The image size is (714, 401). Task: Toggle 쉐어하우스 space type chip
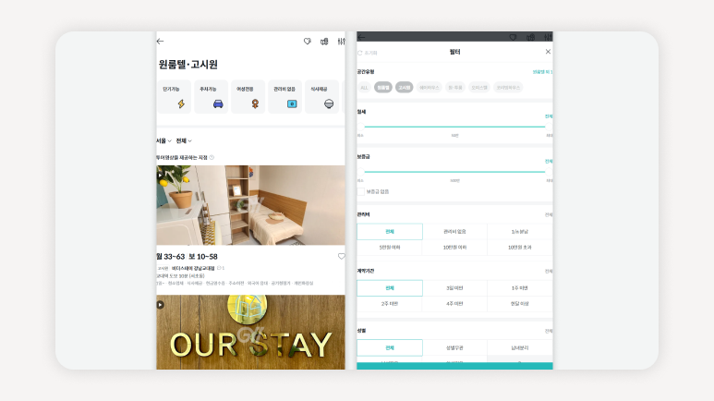pos(429,88)
